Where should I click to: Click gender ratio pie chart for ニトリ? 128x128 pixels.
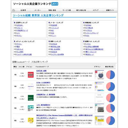tap(110, 108)
